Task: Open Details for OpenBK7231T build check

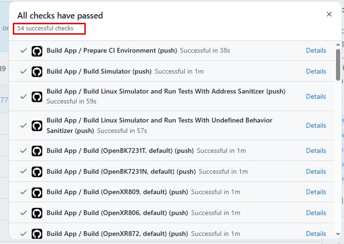Action: (316, 151)
